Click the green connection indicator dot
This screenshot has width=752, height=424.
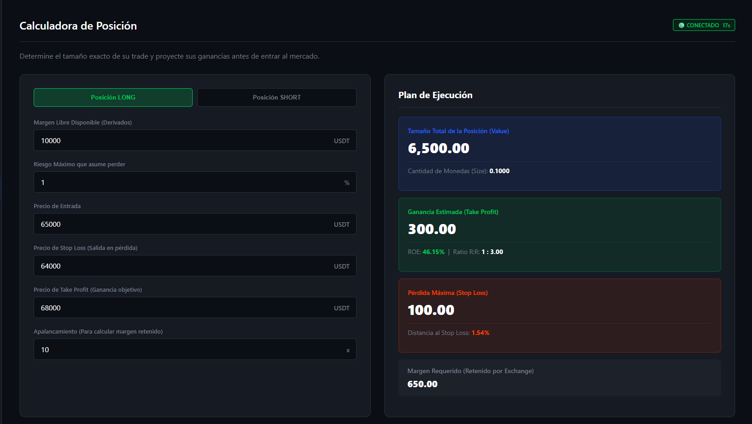point(681,25)
